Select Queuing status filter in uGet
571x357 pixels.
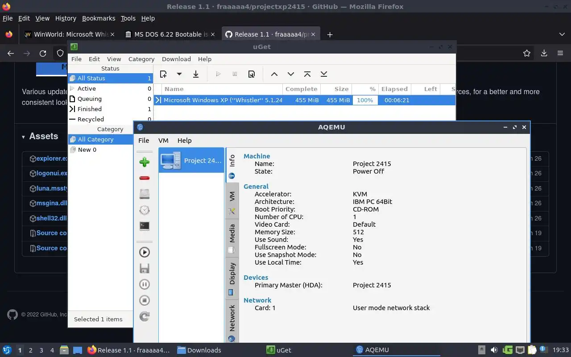pyautogui.click(x=110, y=99)
